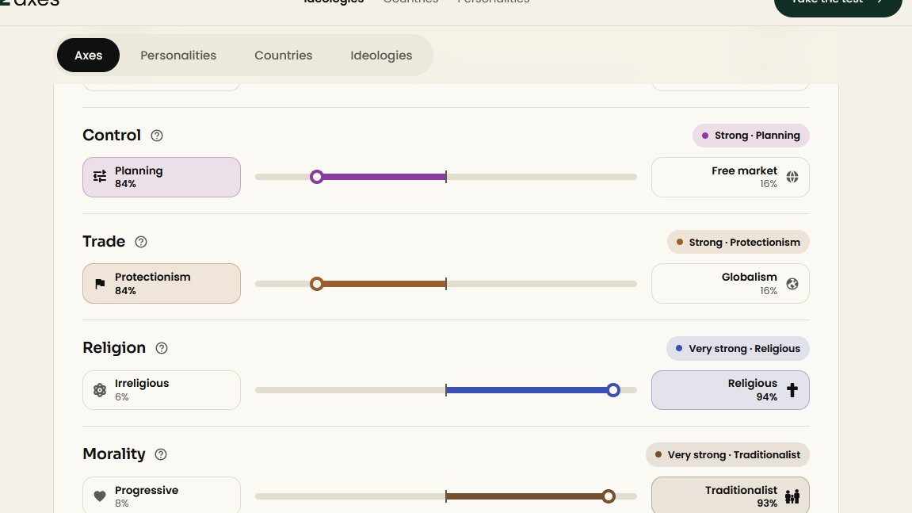Click the Religious cross icon

(x=792, y=389)
